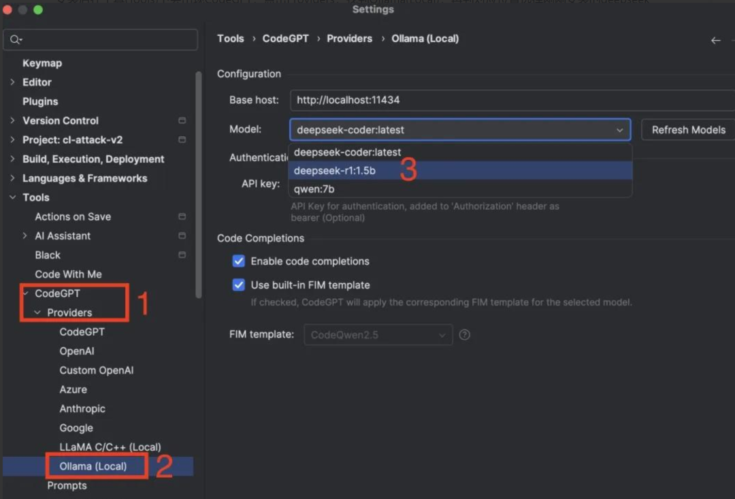Click the green macOS maximize window button

[x=37, y=10]
